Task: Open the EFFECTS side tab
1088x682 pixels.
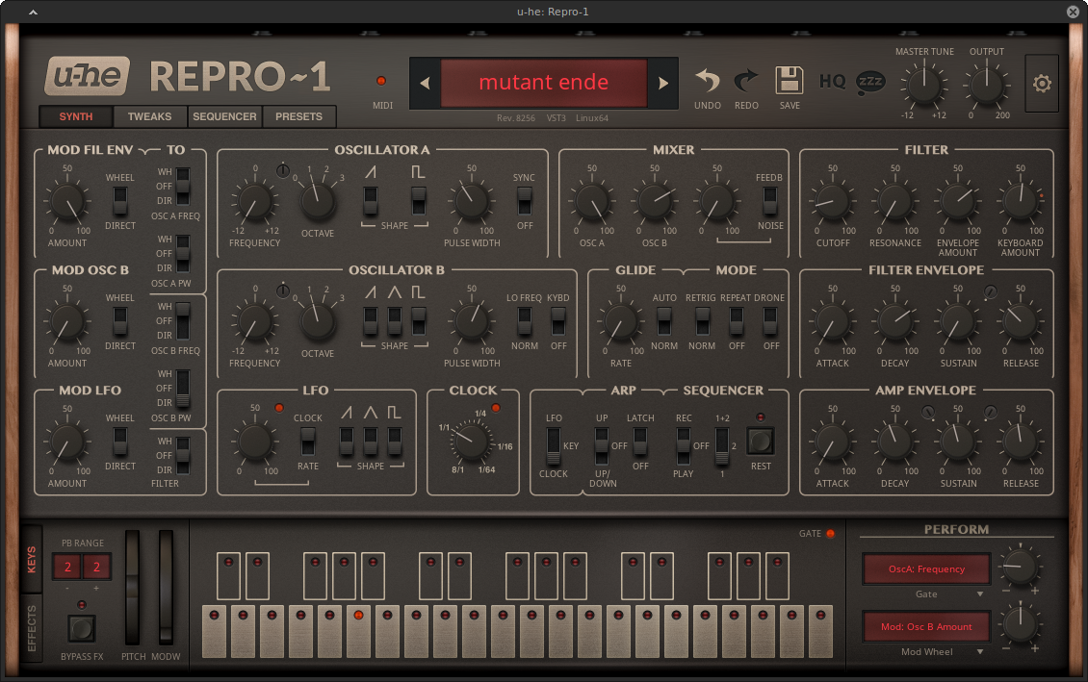Action: (x=32, y=628)
